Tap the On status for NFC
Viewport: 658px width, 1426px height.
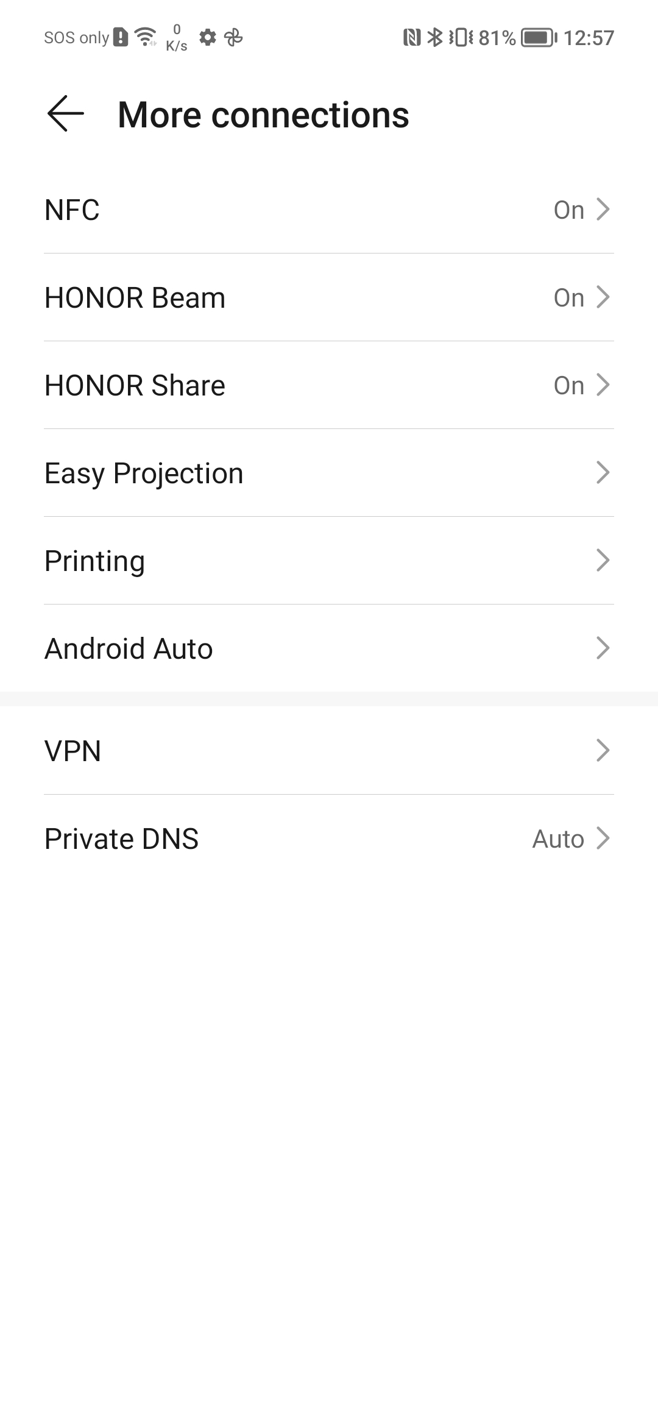pyautogui.click(x=568, y=210)
